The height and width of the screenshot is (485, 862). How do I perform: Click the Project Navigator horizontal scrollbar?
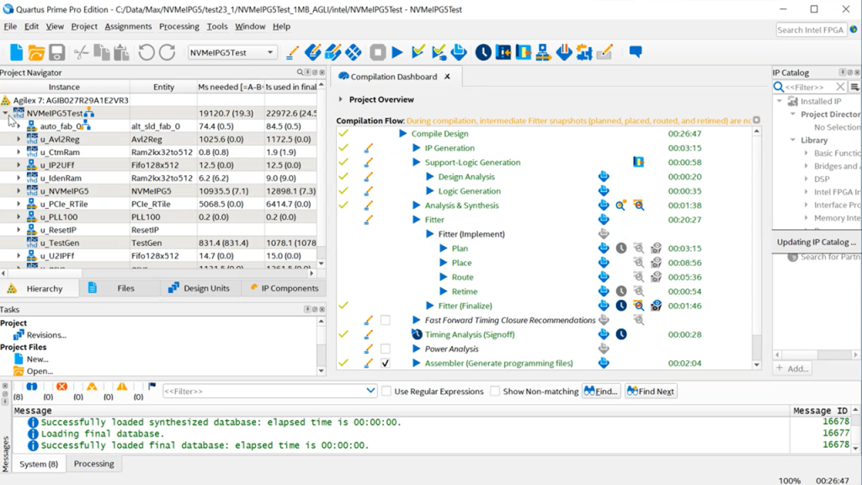[159, 273]
